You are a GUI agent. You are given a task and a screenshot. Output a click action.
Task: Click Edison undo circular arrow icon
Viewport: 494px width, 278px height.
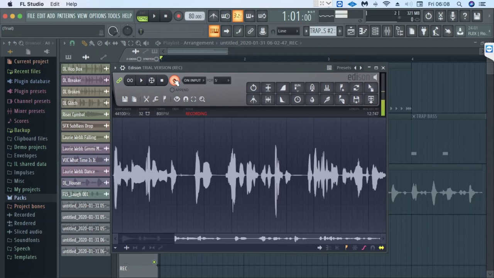pyautogui.click(x=253, y=88)
